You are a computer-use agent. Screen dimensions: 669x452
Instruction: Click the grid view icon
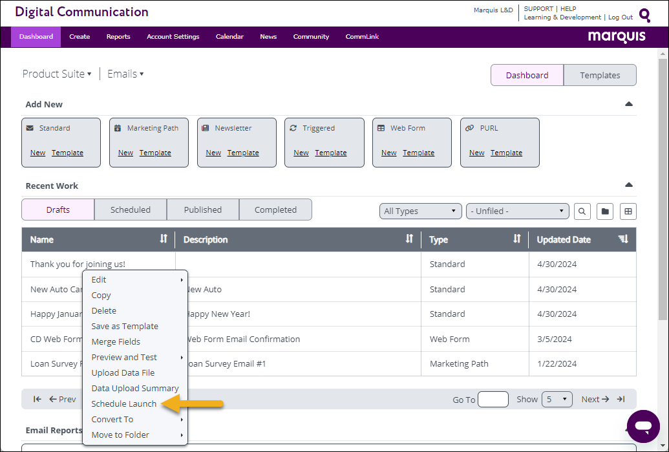click(628, 211)
